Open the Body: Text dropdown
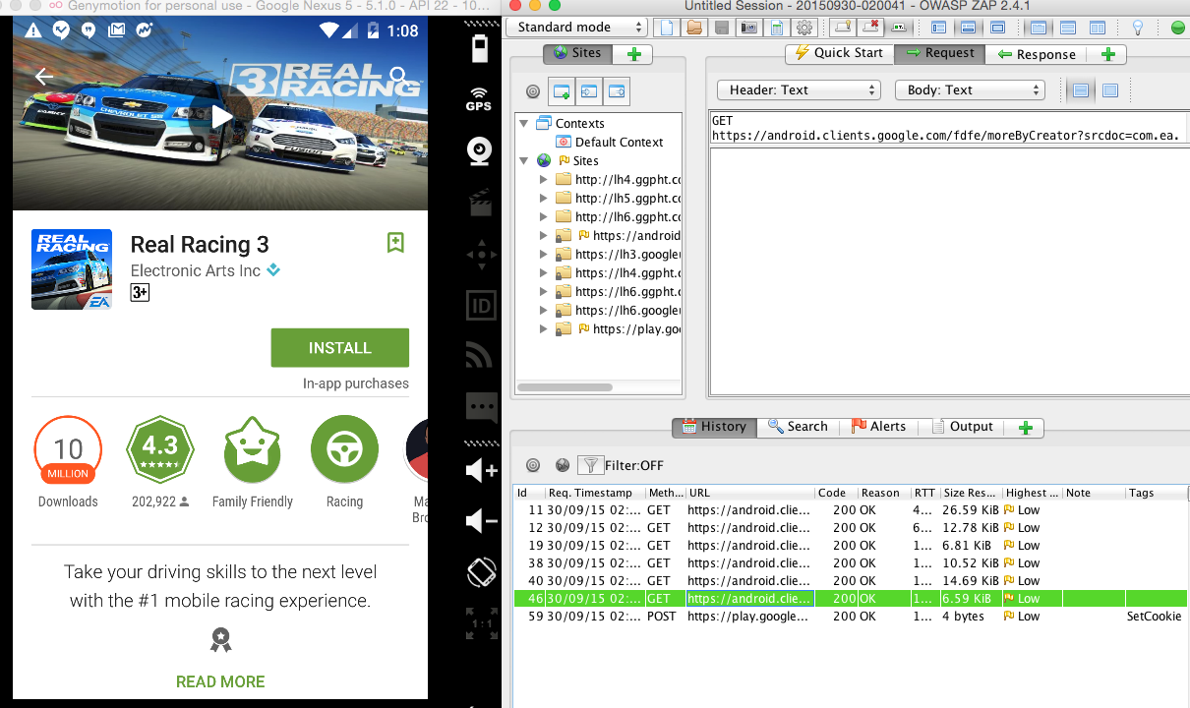 [970, 90]
